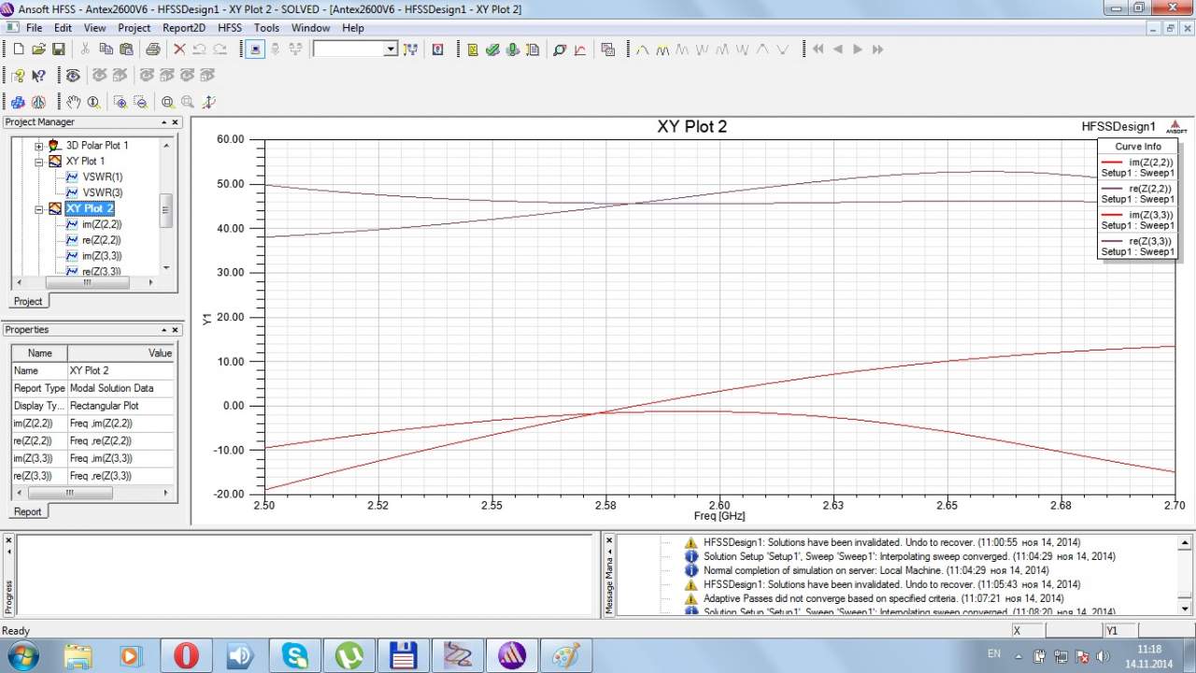Collapse the XY Plot 1 tree node
The height and width of the screenshot is (673, 1196).
39,162
